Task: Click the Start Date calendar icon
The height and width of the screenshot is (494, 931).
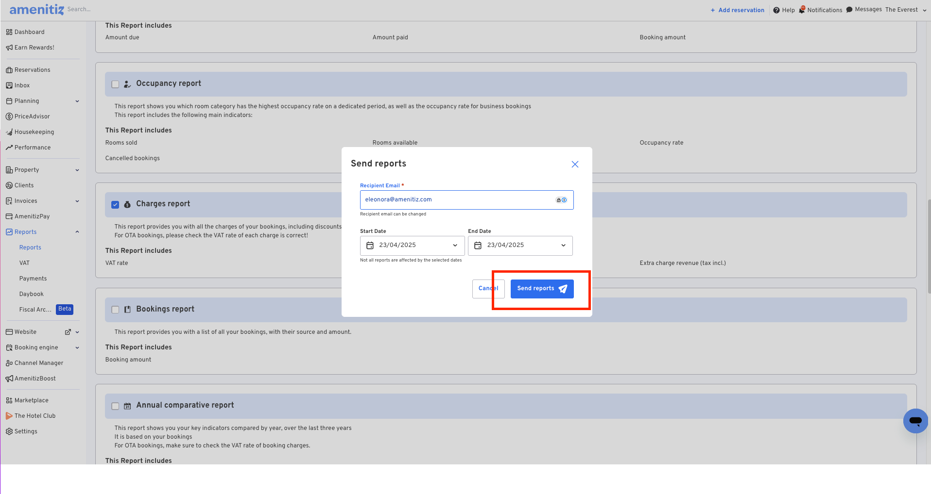Action: [x=370, y=246]
